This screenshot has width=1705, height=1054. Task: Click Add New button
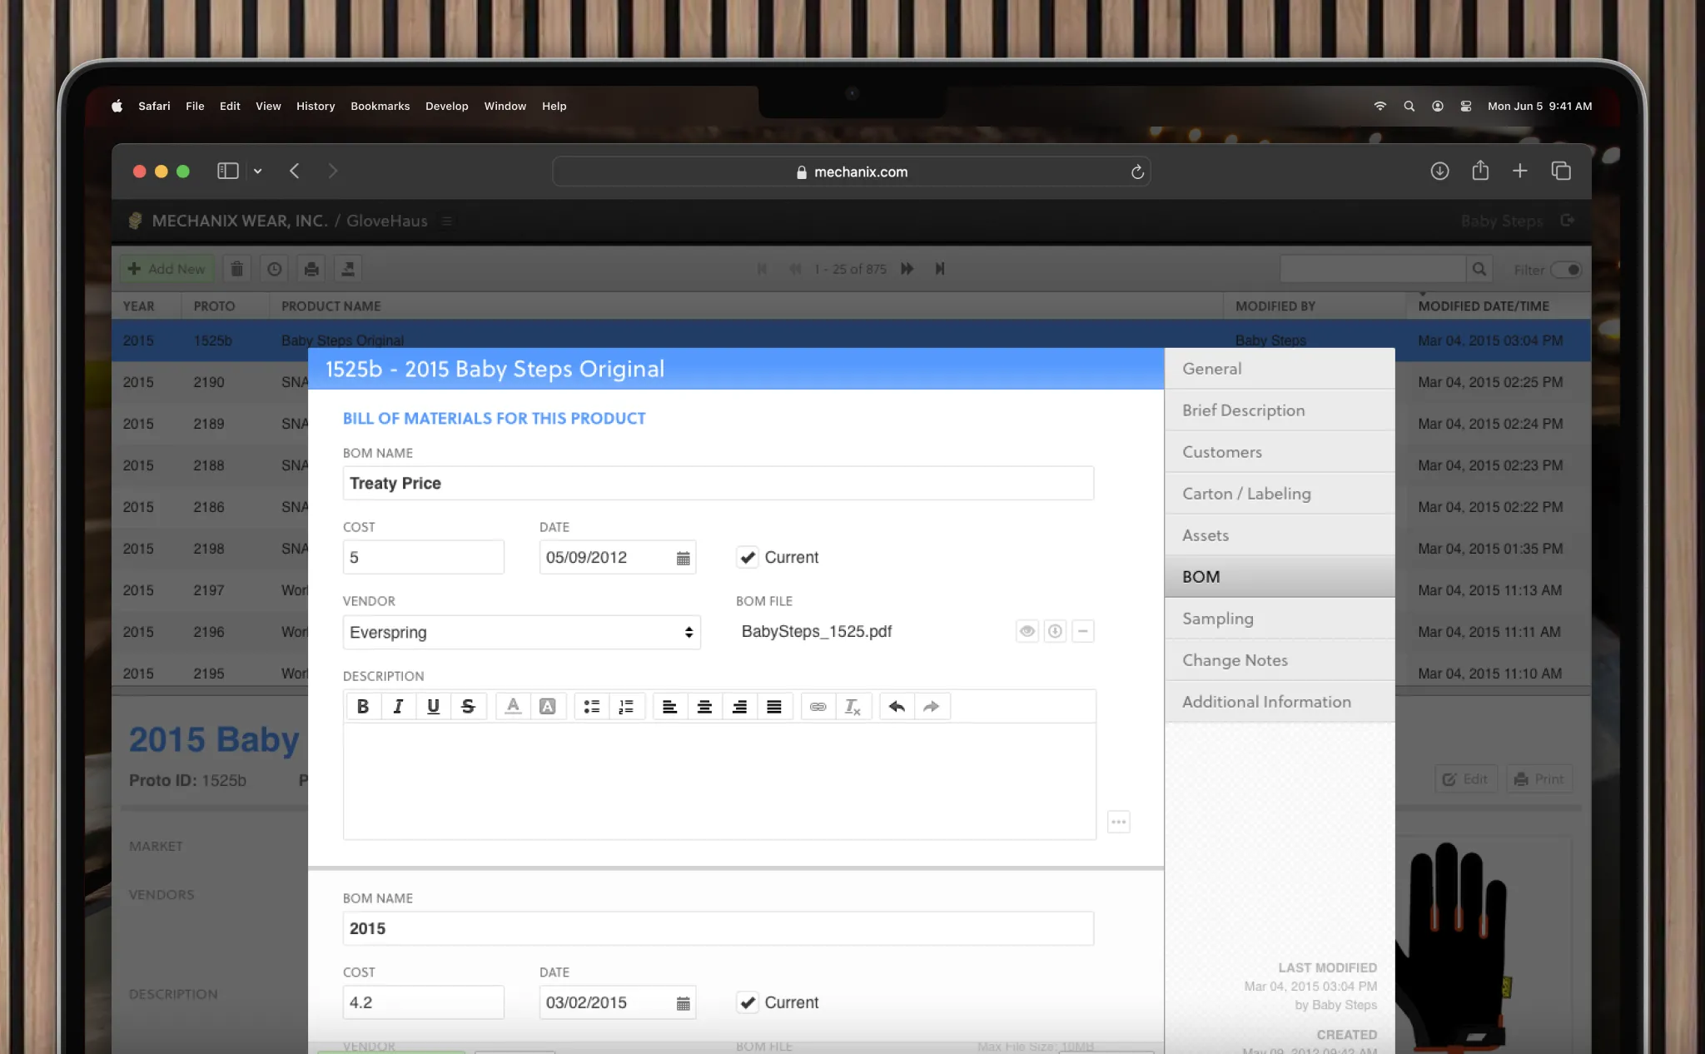167,269
